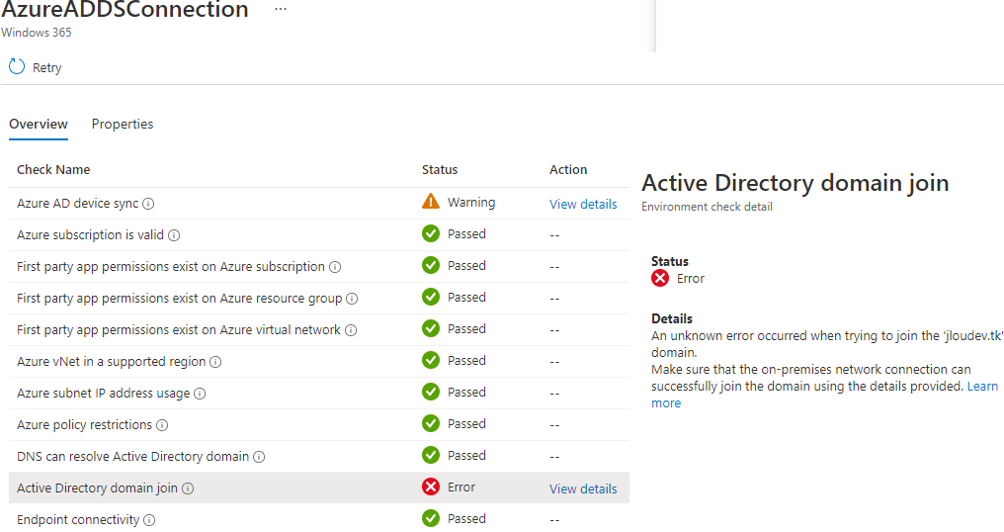Select Endpoint connectivity row name

coord(78,519)
